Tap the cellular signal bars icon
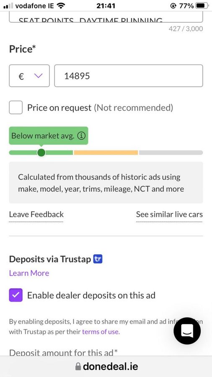 click(x=8, y=6)
